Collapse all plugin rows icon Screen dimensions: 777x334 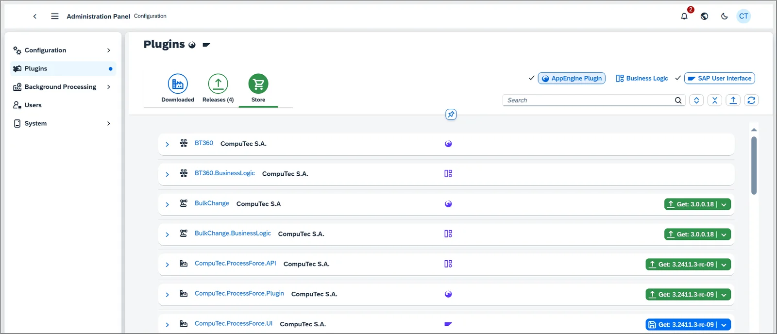point(715,100)
